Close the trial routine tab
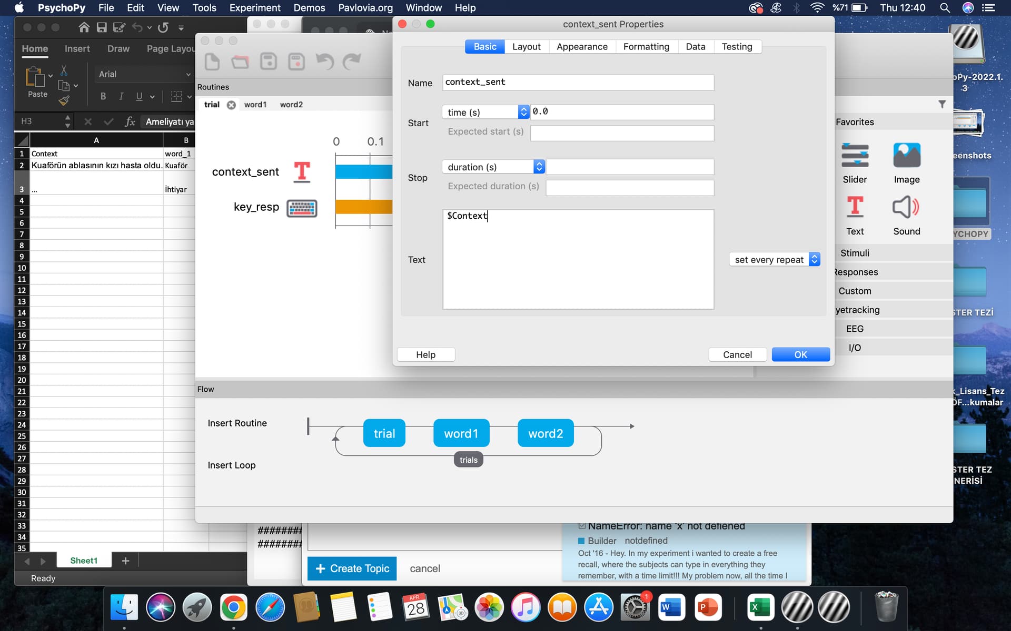This screenshot has width=1011, height=631. point(231,105)
